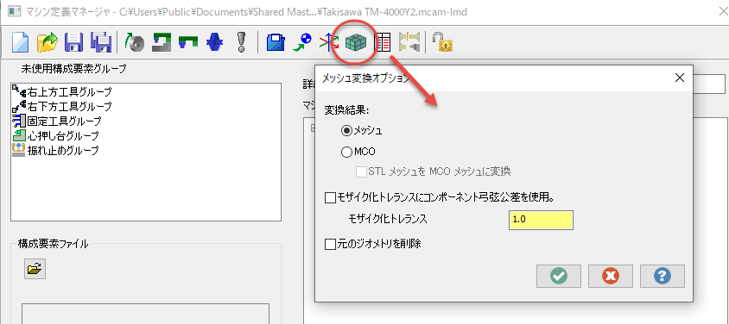Open a machine definition file from the toolbar
Screen dimensions: 729x324
(47, 42)
